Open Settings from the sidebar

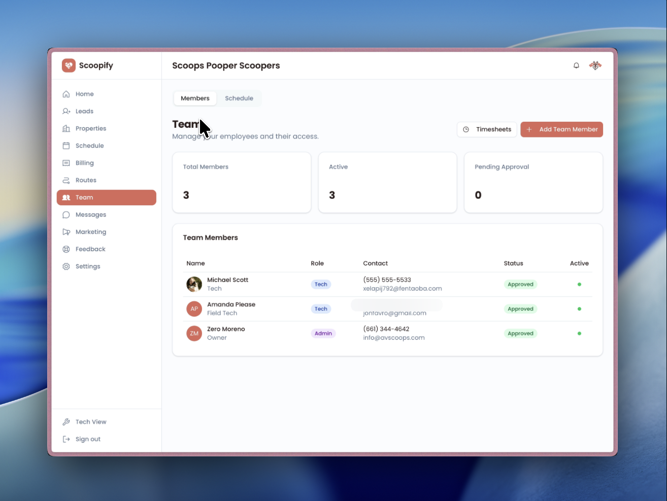tap(87, 267)
